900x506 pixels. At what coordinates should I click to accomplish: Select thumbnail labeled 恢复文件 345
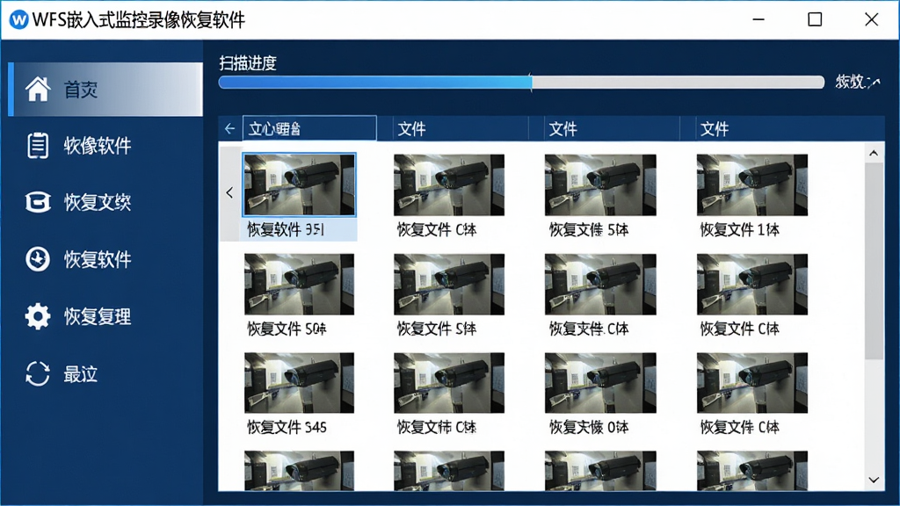pos(299,383)
